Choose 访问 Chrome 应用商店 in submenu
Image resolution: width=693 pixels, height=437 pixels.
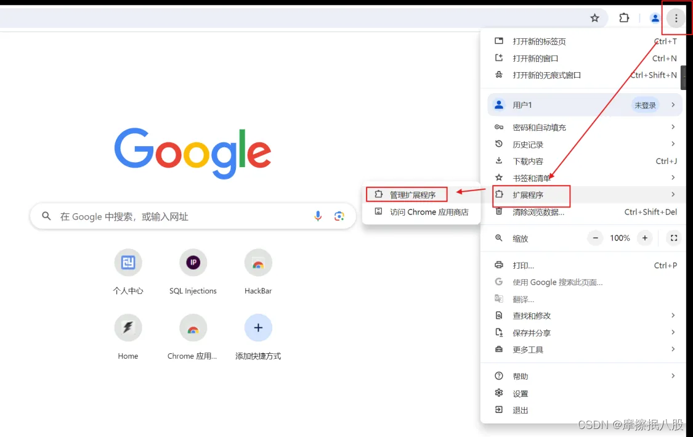[x=421, y=212]
